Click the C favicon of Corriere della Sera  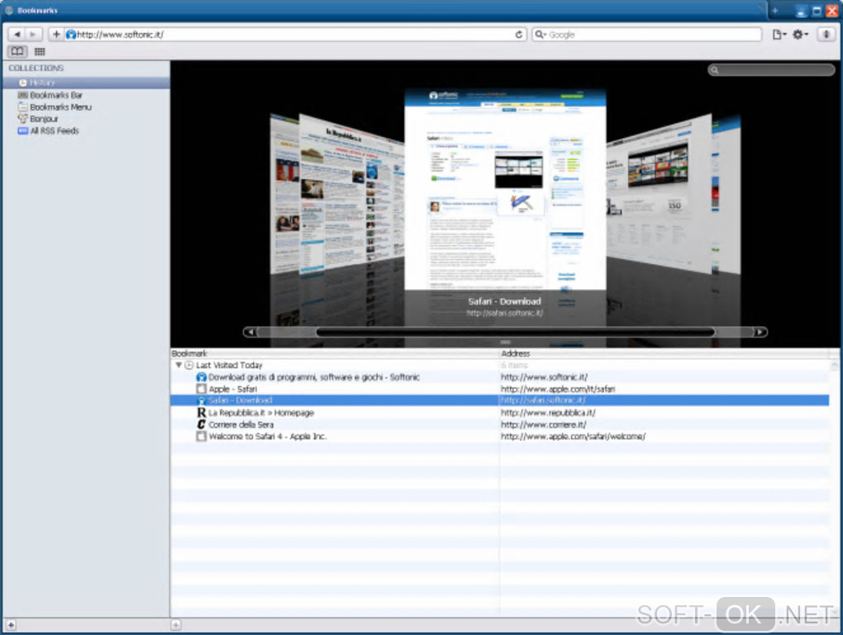[201, 424]
